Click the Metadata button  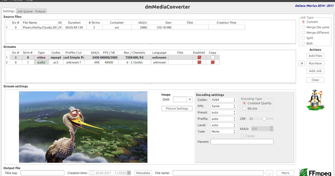point(143,173)
